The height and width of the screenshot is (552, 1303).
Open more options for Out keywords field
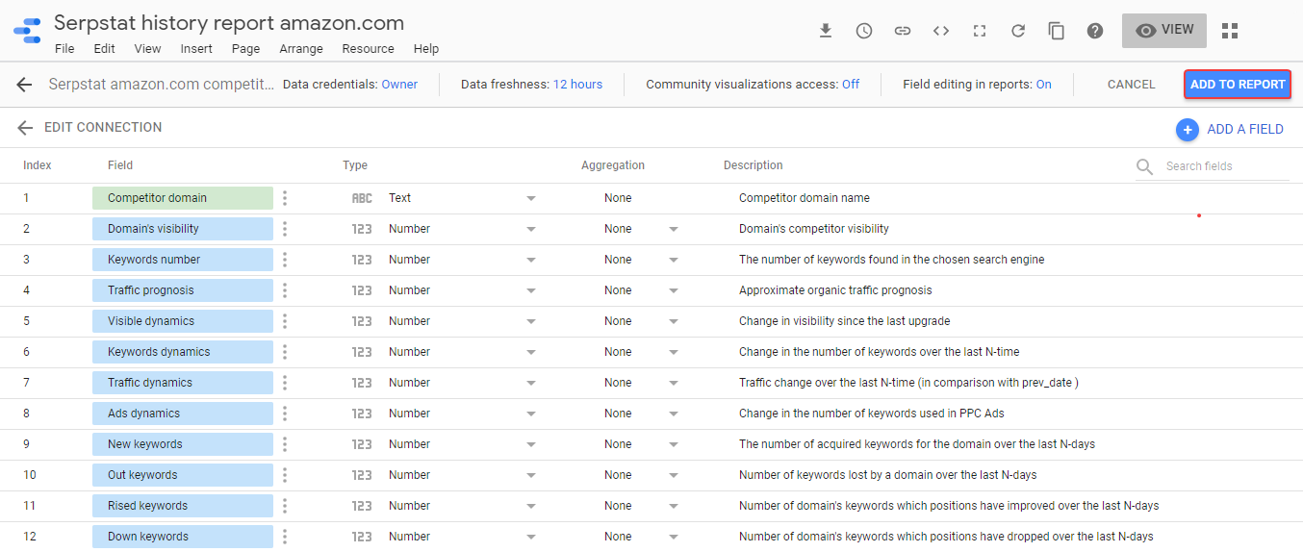[x=285, y=475]
